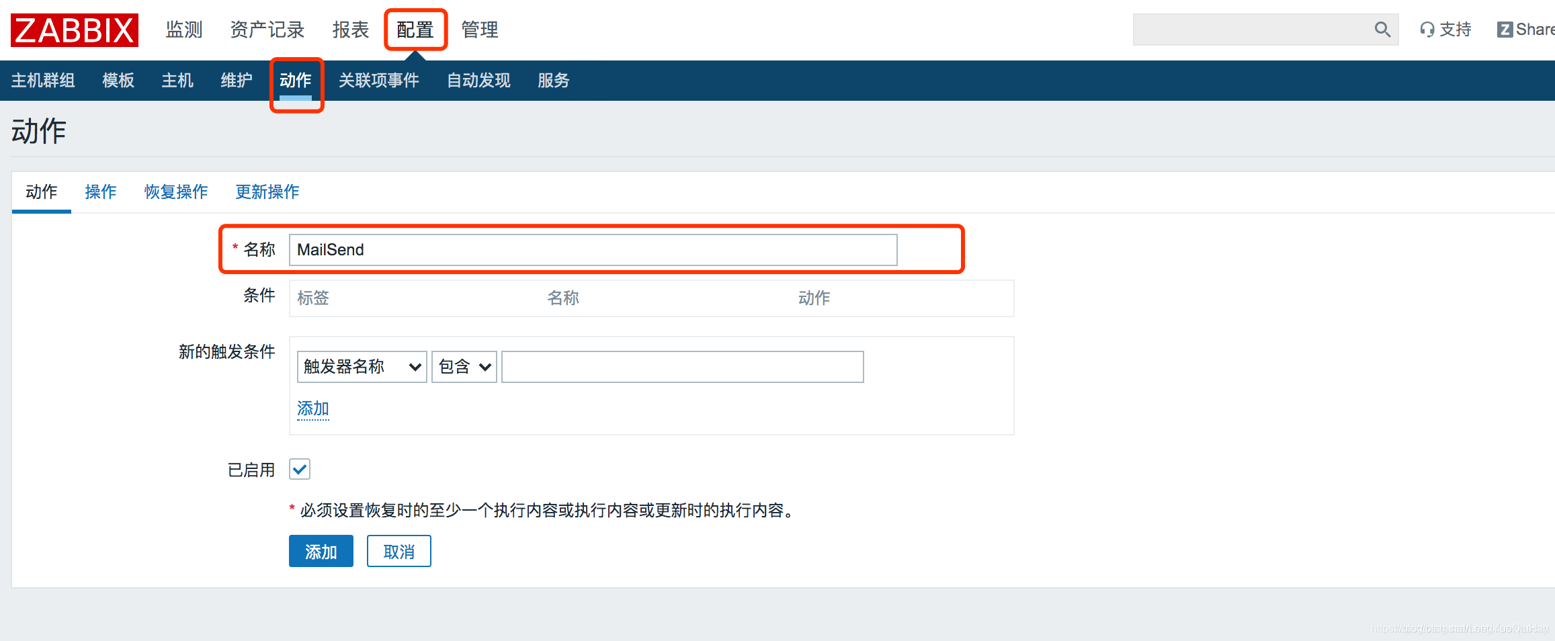Go to 自动发现 submenu
Screen dimensions: 1555x641
[x=478, y=81]
